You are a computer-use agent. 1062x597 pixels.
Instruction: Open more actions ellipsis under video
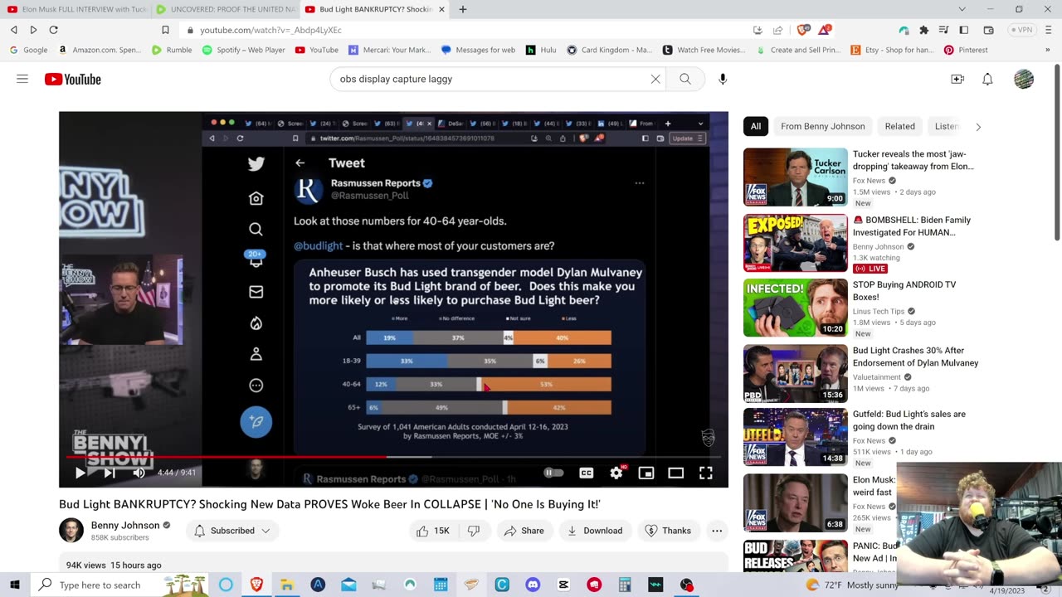[x=717, y=531]
